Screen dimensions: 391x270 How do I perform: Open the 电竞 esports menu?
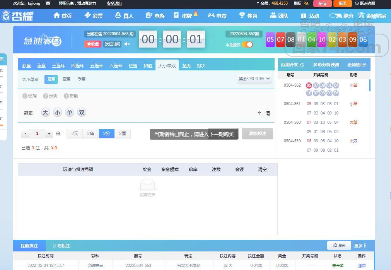[217, 16]
